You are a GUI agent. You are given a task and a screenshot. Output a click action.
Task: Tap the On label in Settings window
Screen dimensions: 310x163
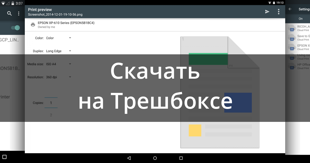click(x=300, y=19)
